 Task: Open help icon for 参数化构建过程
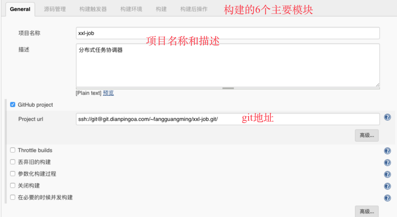pyautogui.click(x=387, y=174)
